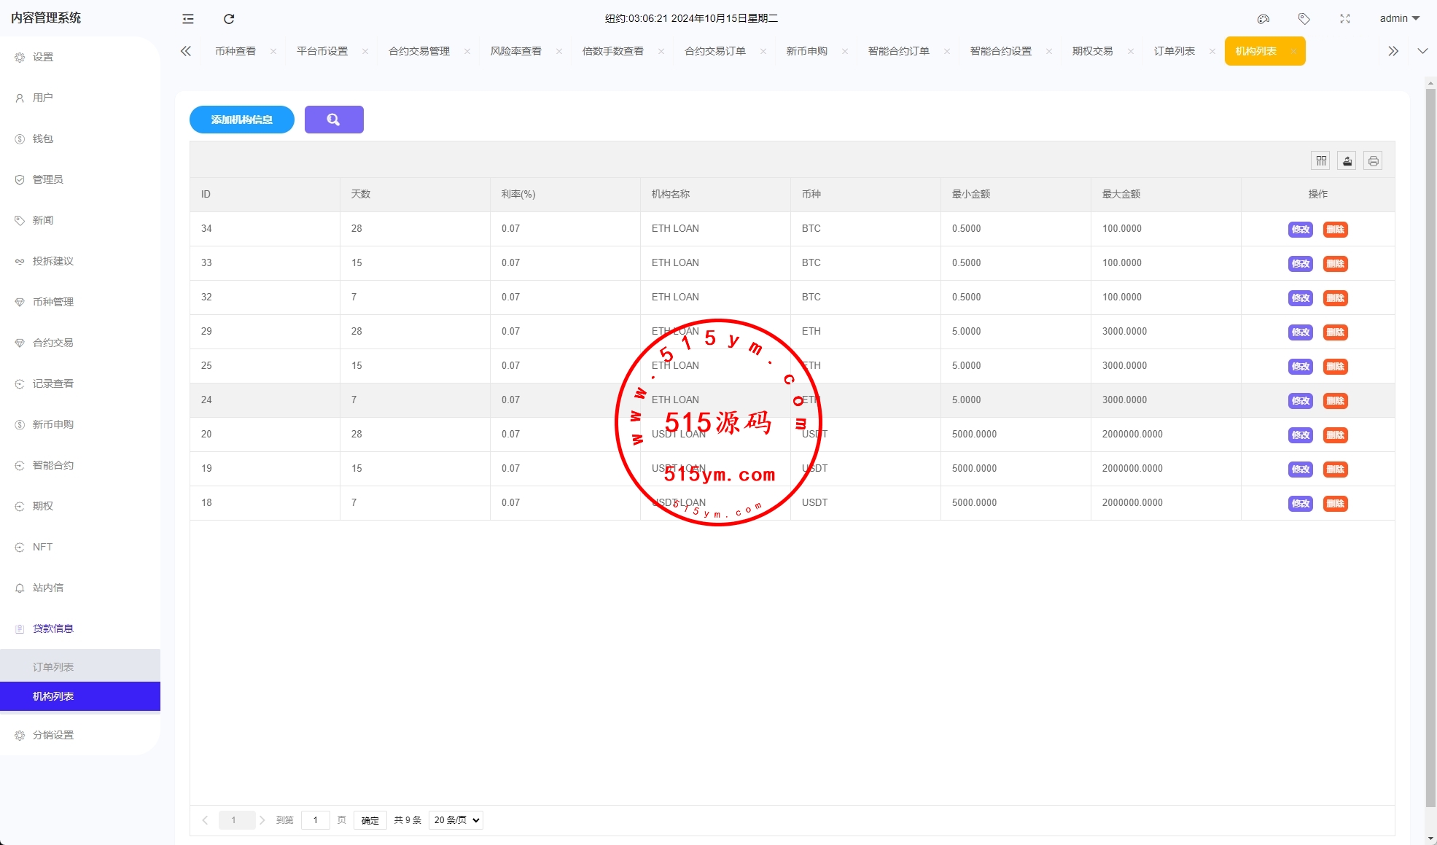Expand the tab operations down chevron

pyautogui.click(x=1422, y=51)
